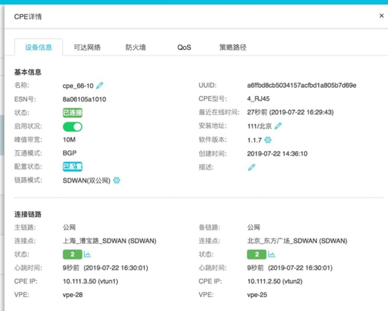Viewport: 388px width, 311px height.
Task: View backup link status chart icon
Action: pyautogui.click(x=272, y=254)
